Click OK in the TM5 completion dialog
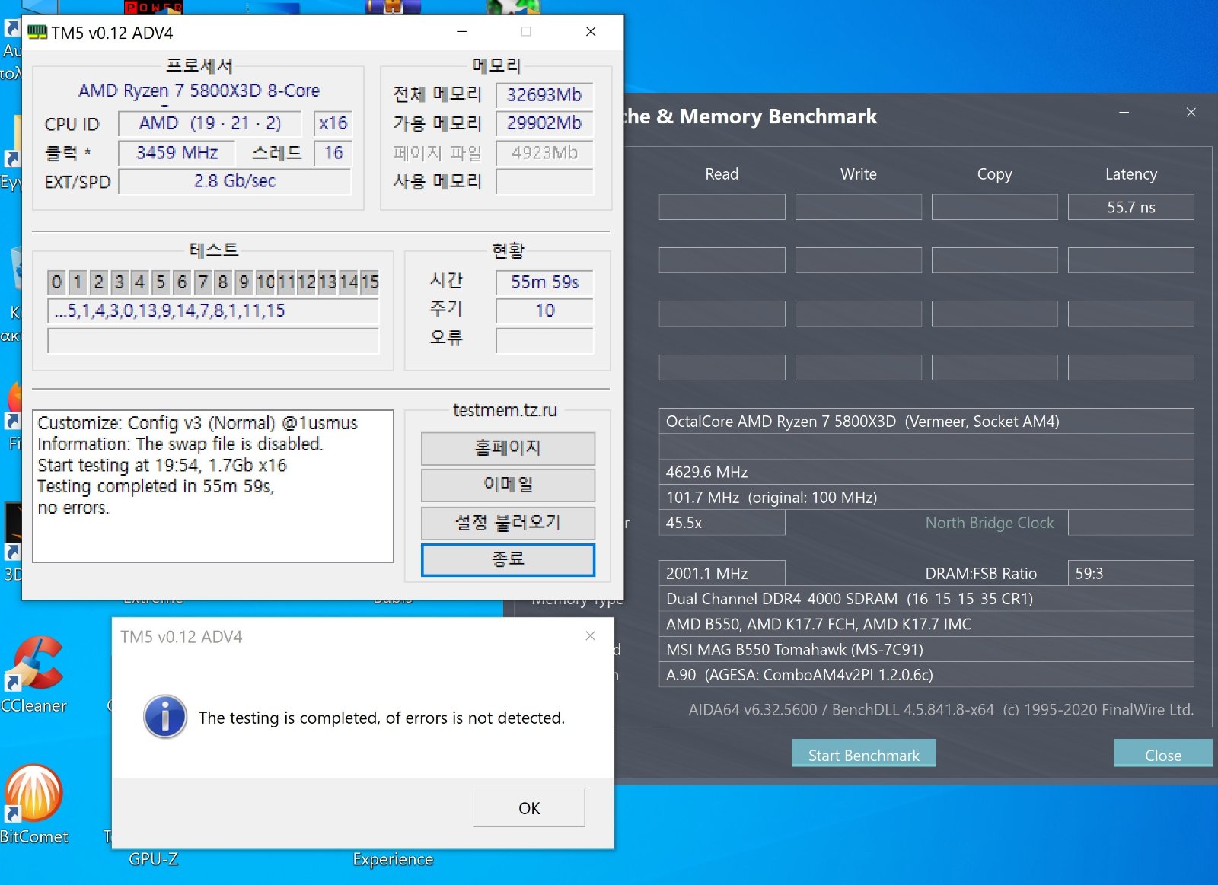 coord(529,807)
